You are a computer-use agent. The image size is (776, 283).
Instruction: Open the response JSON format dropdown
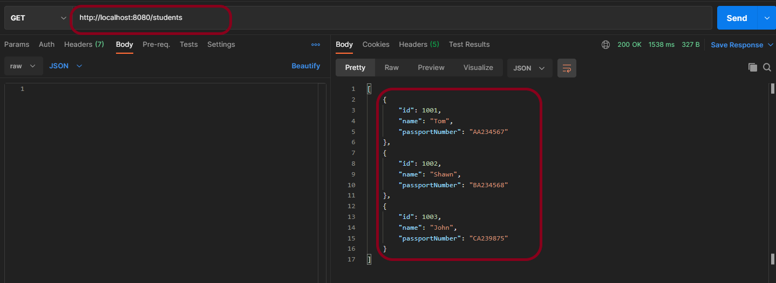529,68
